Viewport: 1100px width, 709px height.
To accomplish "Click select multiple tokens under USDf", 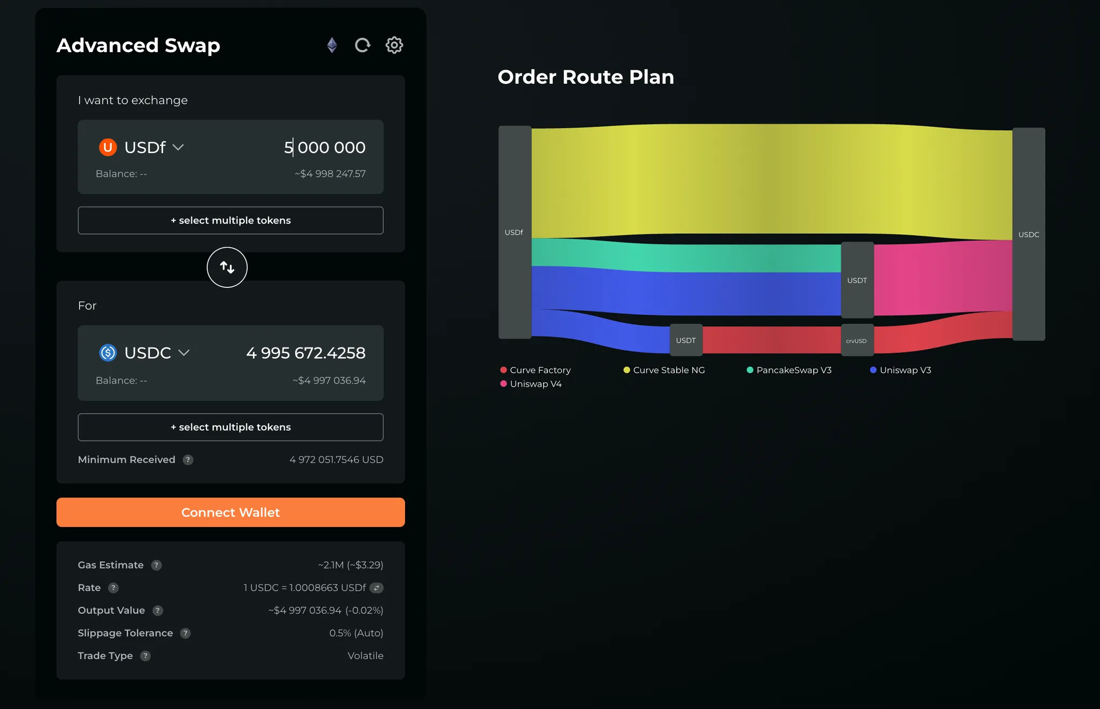I will (230, 220).
